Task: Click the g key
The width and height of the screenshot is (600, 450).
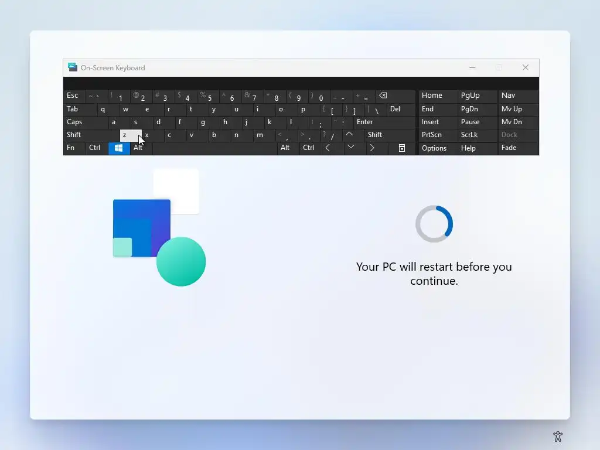Action: (208, 122)
